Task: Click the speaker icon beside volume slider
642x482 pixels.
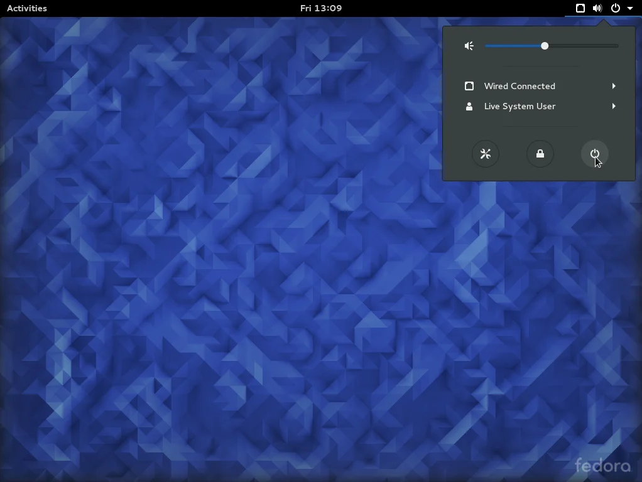Action: [469, 46]
